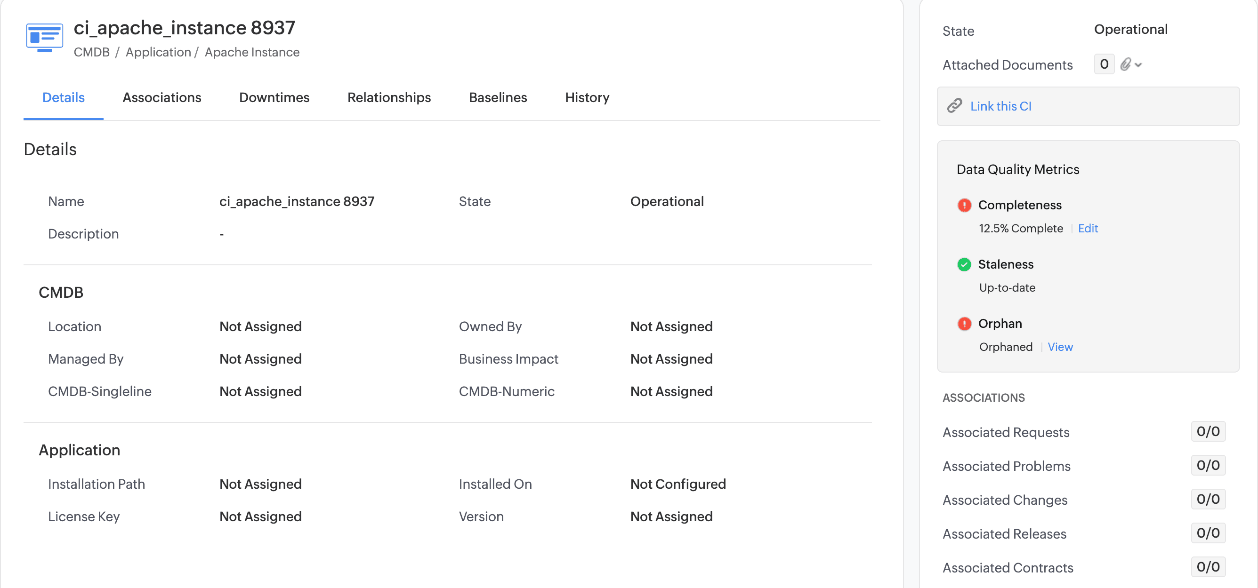Screen dimensions: 1258x588
Task: View the Orphaned CI details
Action: click(x=1060, y=347)
